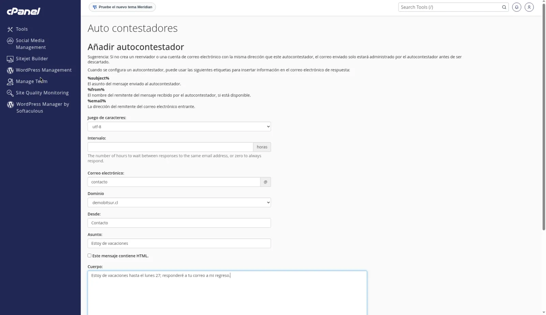
Task: Open WordPress Management in sidebar
Action: 44,70
